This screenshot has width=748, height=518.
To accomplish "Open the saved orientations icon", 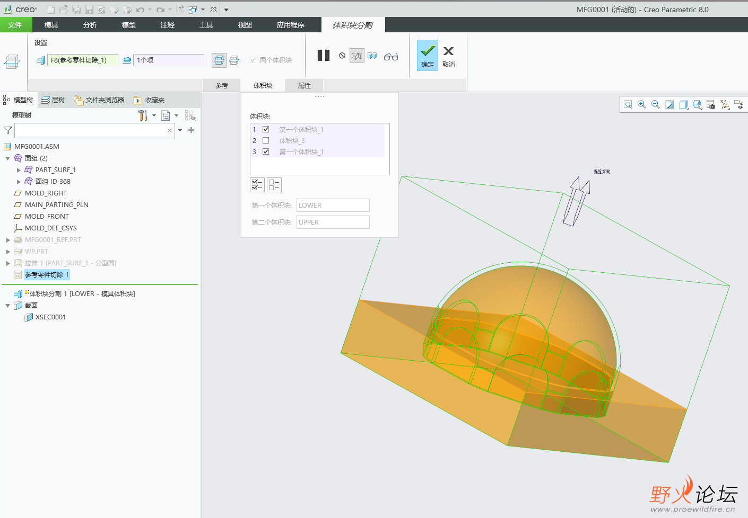I will 697,104.
